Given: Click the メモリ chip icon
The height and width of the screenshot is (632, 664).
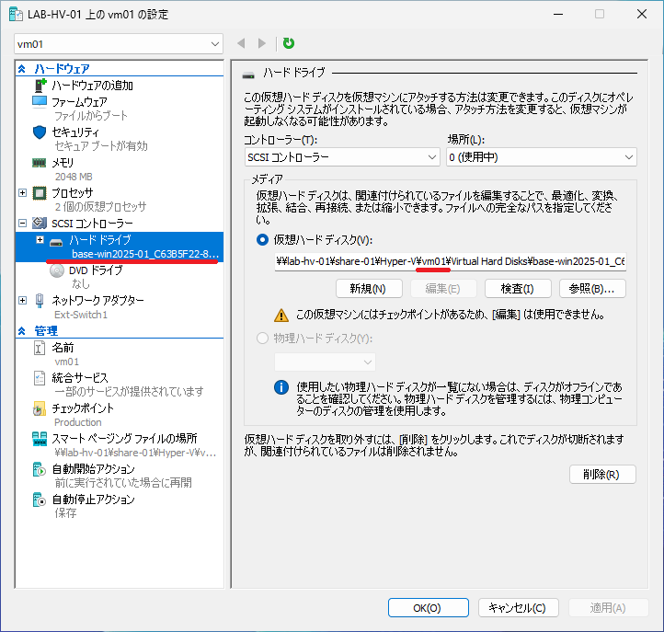Looking at the screenshot, I should (40, 163).
